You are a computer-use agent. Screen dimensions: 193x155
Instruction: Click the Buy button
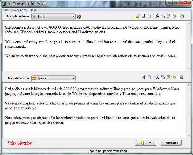[x=146, y=143]
